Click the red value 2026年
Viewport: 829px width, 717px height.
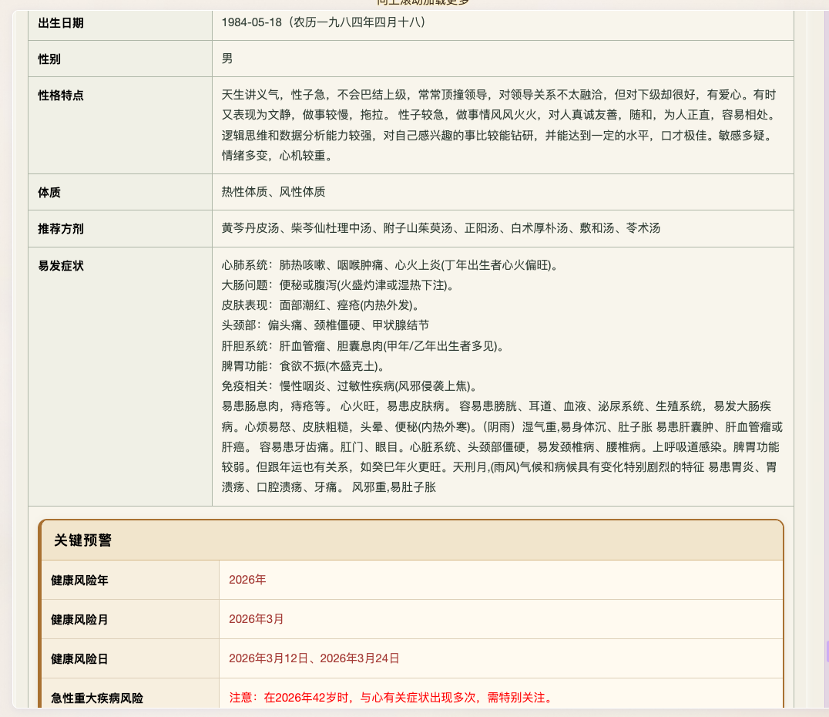[247, 580]
